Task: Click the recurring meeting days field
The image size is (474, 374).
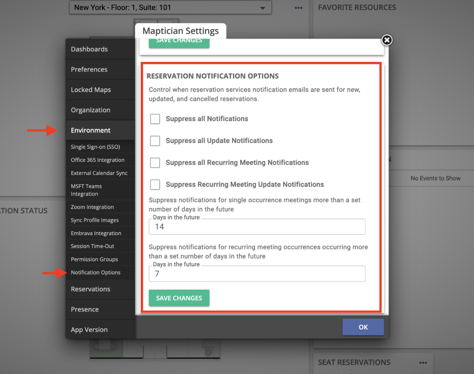Action: [x=257, y=274]
